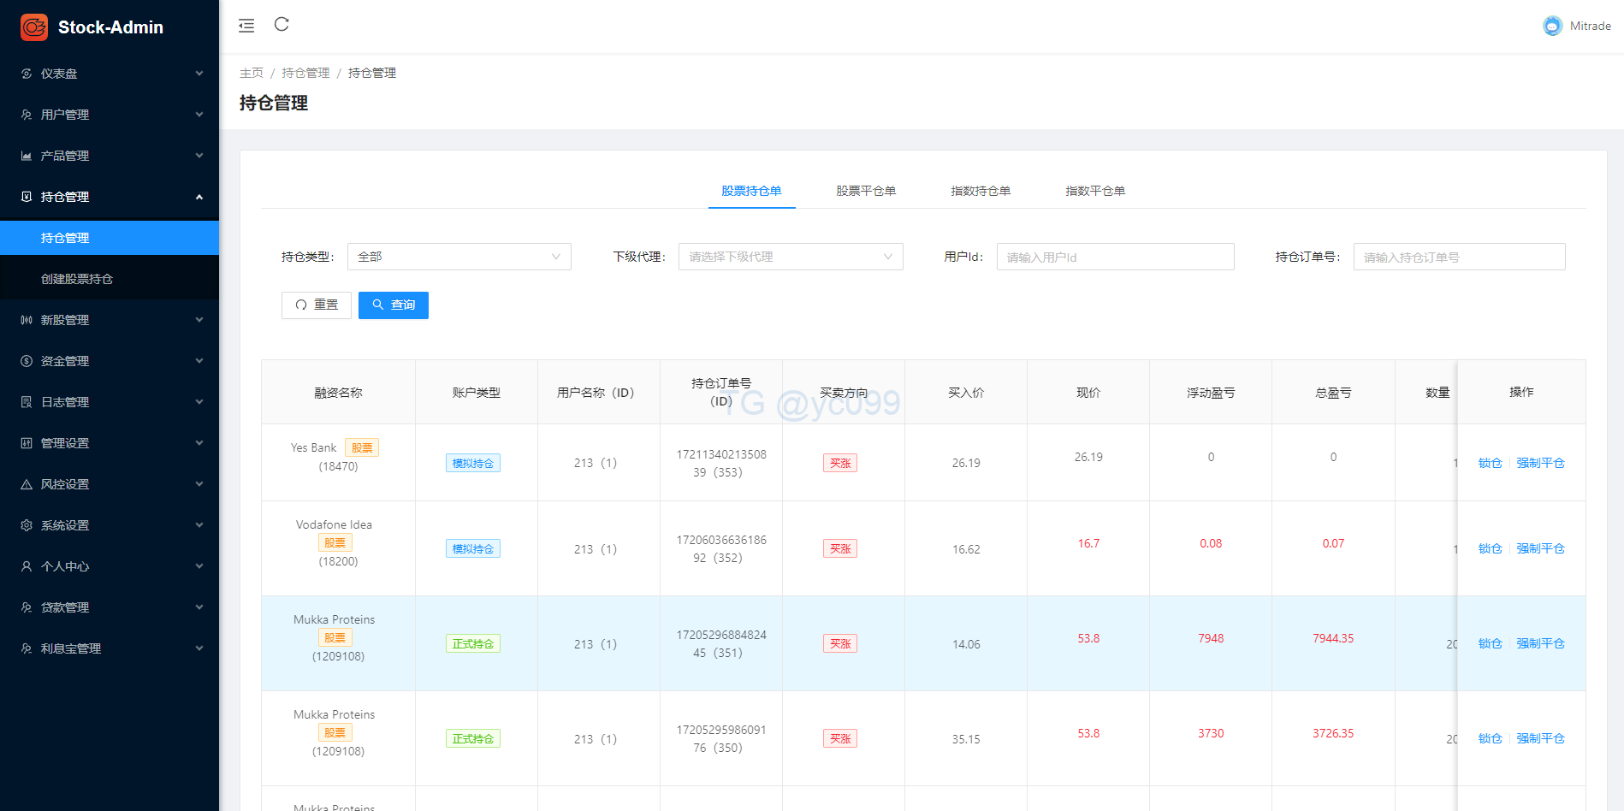Image resolution: width=1624 pixels, height=811 pixels.
Task: Collapse the sidebar with the menu fold icon
Action: [246, 26]
